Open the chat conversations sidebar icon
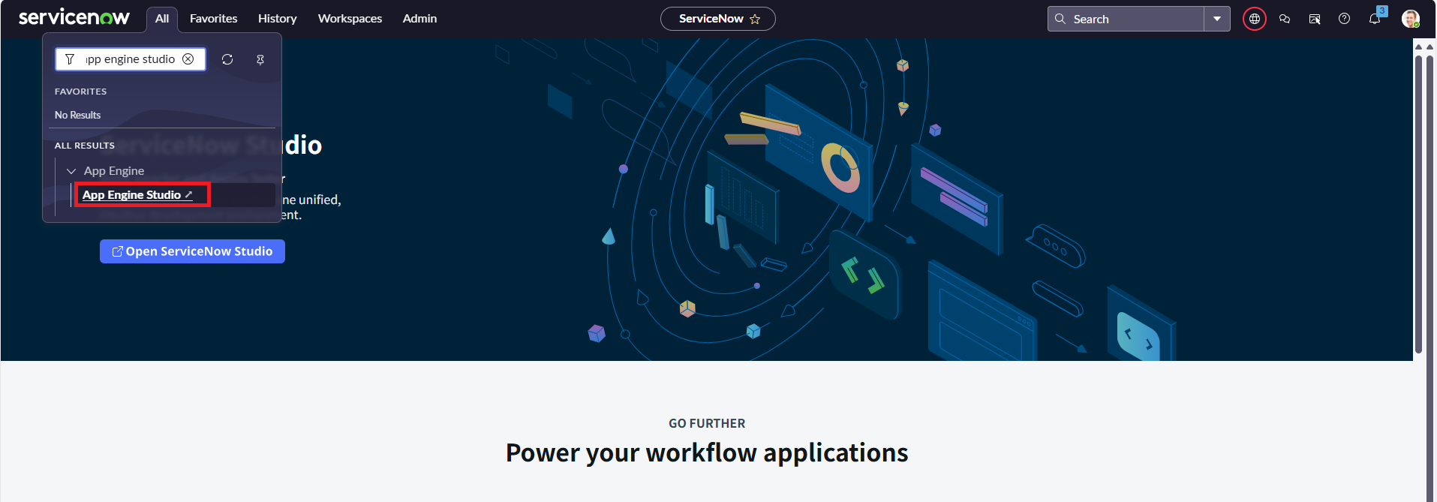 click(x=1285, y=19)
